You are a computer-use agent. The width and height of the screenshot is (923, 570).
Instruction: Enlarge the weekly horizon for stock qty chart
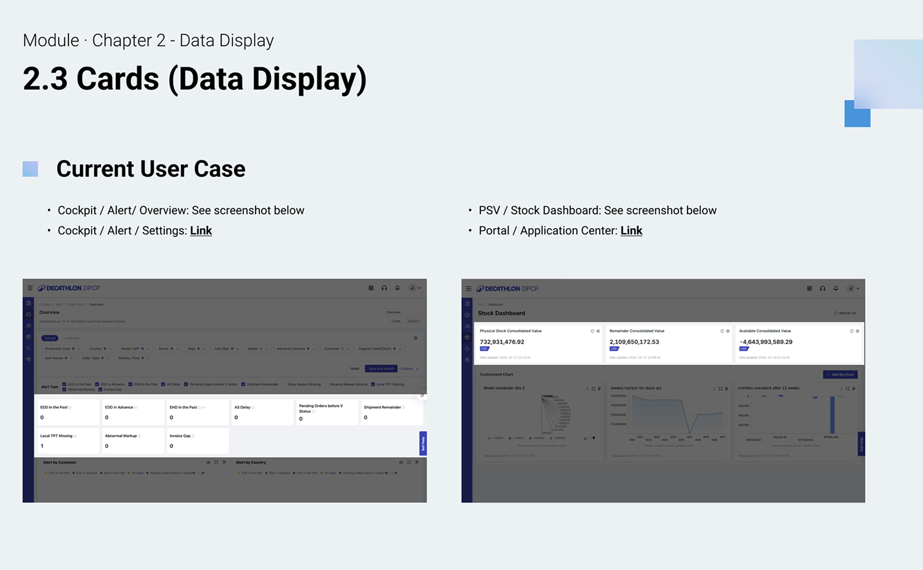tap(721, 388)
